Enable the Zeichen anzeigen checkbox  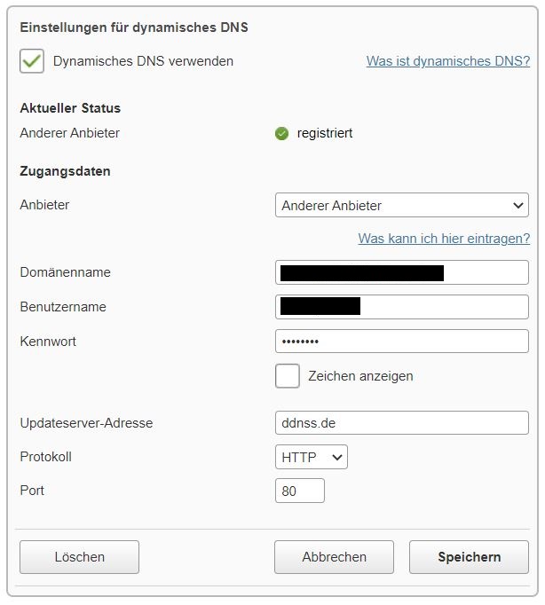[x=288, y=376]
